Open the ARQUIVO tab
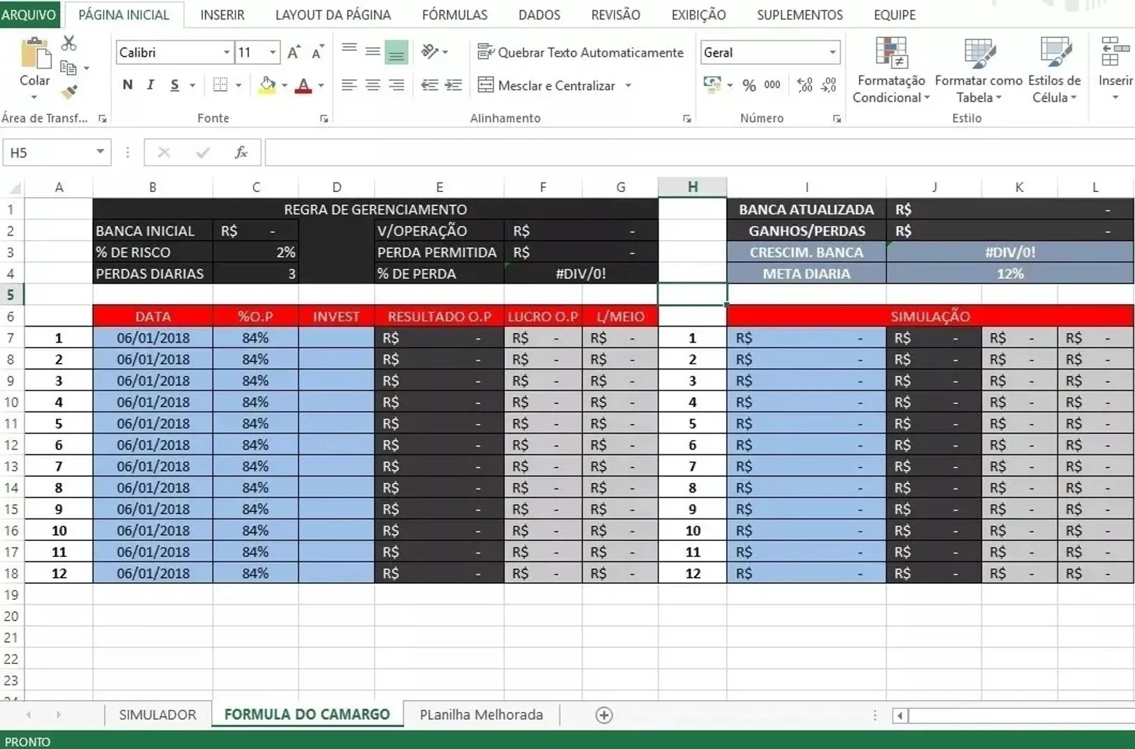 (x=30, y=15)
